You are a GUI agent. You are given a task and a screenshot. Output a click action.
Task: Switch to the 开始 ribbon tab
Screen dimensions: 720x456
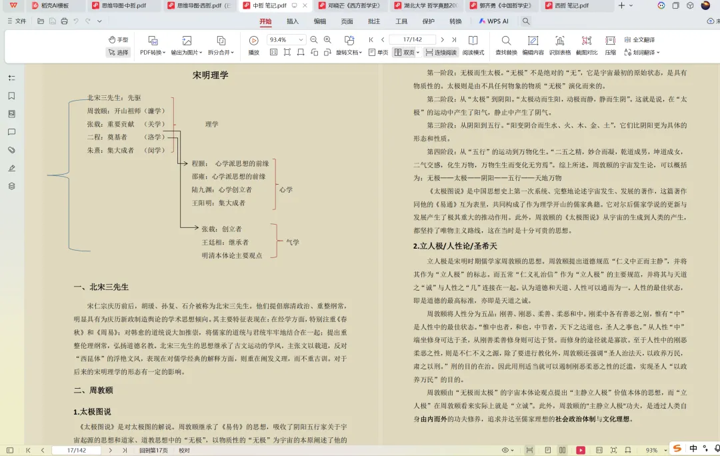click(x=265, y=21)
